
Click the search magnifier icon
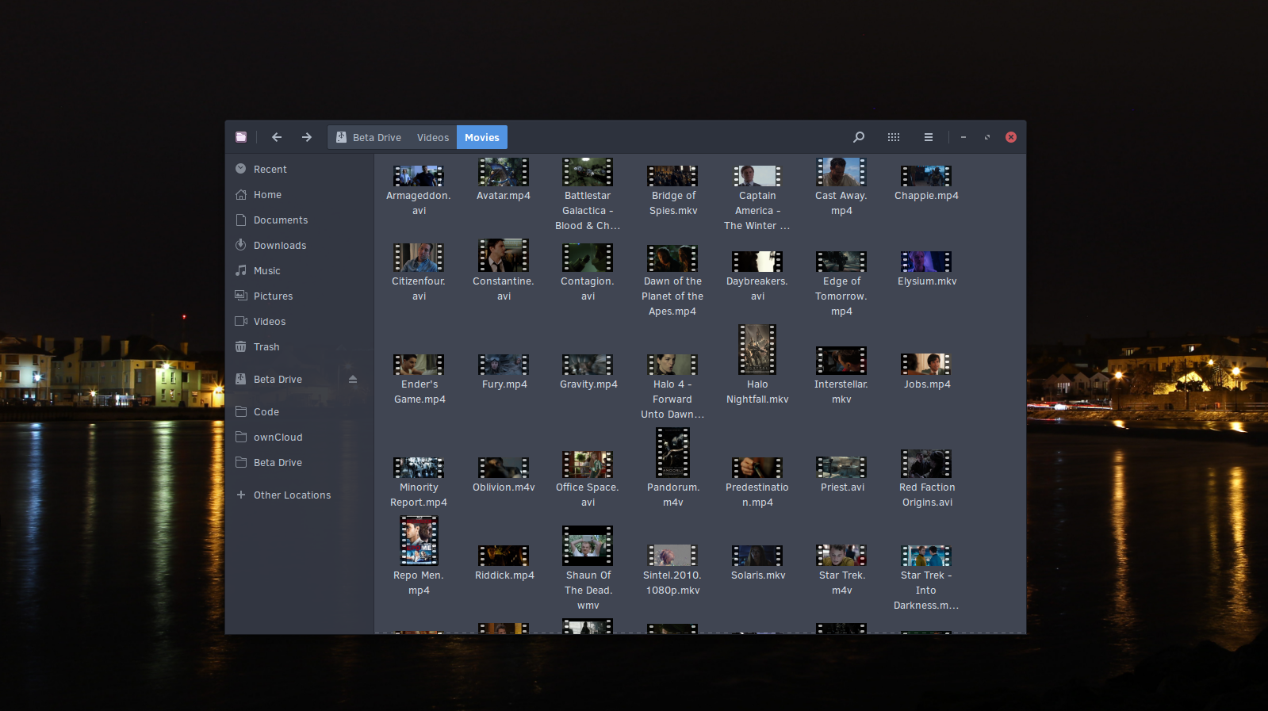tap(858, 137)
